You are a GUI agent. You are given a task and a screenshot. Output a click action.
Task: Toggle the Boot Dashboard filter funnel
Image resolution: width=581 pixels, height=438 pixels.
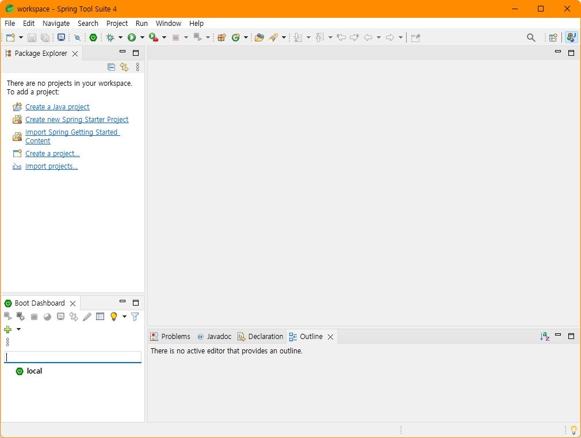pos(135,317)
